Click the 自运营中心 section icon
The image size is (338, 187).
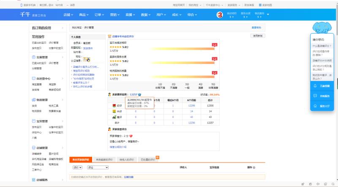click(x=34, y=78)
